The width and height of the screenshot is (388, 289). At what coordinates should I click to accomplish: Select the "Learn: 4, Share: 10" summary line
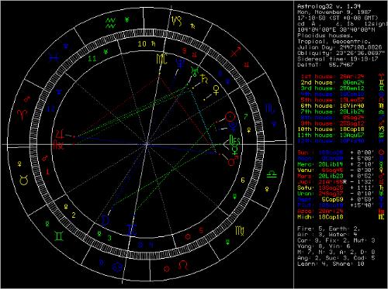tap(331, 264)
